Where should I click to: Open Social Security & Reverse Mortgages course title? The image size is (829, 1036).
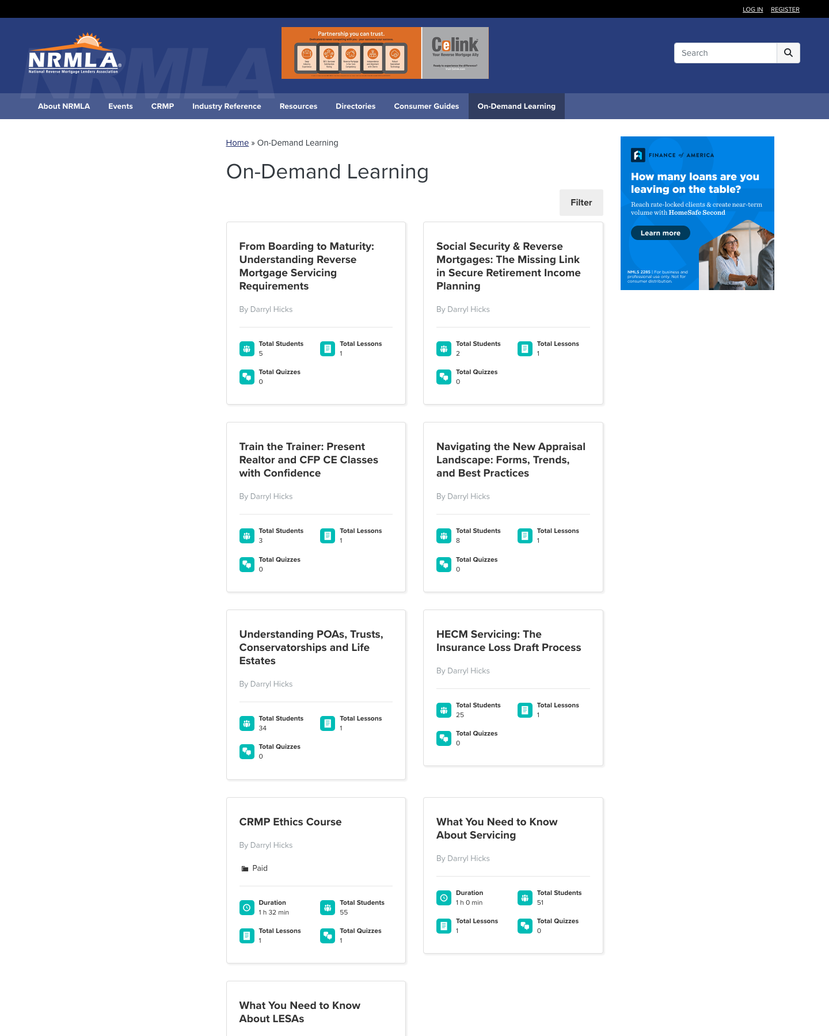(508, 266)
